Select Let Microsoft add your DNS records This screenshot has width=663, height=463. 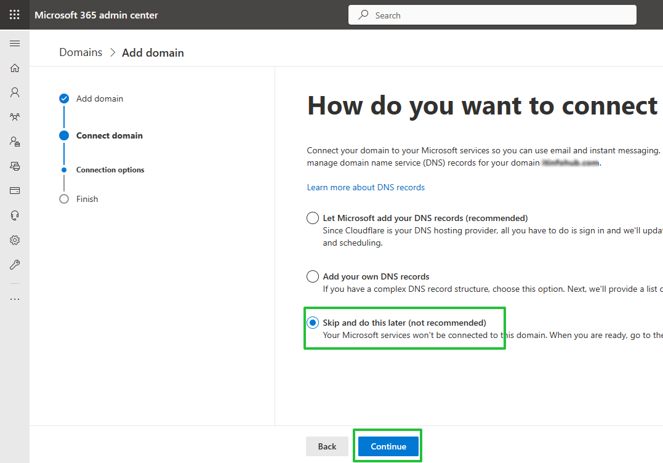pos(313,218)
